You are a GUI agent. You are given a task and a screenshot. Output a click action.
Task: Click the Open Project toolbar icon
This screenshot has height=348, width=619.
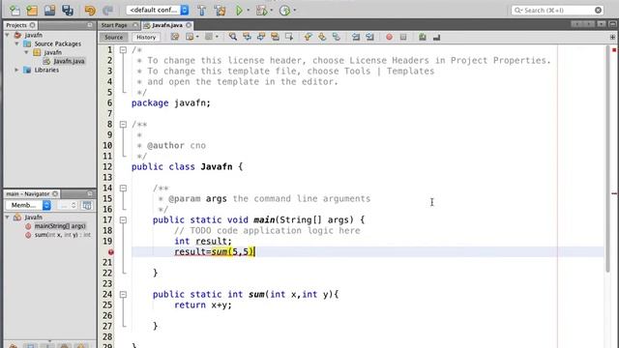click(49, 10)
